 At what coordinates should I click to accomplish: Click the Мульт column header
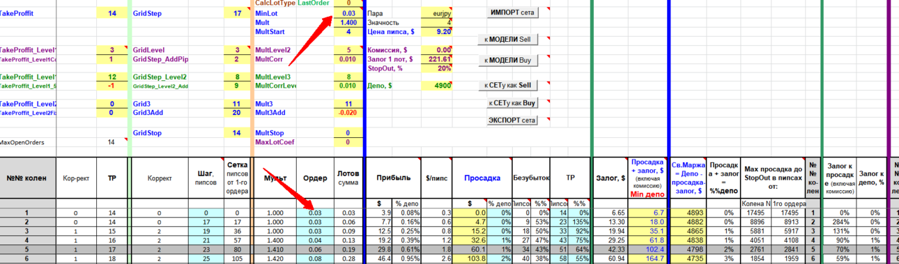[x=275, y=178]
